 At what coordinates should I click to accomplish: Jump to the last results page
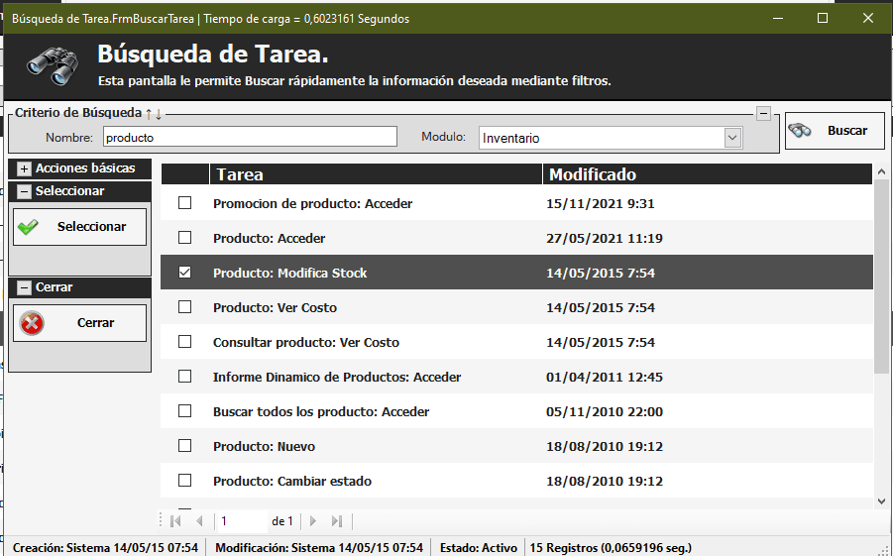coord(337,521)
